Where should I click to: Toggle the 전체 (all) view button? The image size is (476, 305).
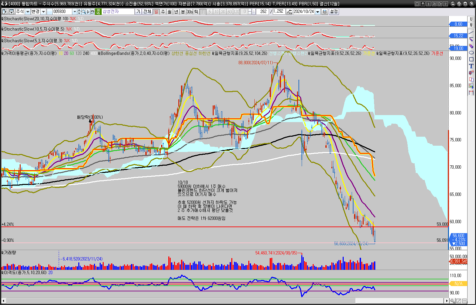pyautogui.click(x=147, y=12)
